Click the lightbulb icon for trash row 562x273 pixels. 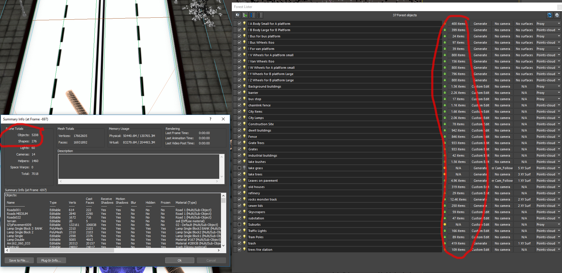coord(244,243)
